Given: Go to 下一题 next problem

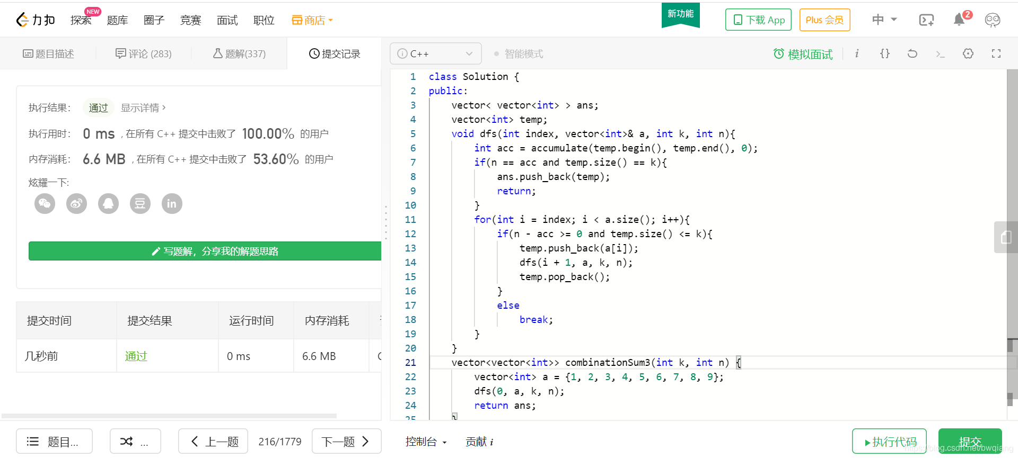Looking at the screenshot, I should 346,441.
